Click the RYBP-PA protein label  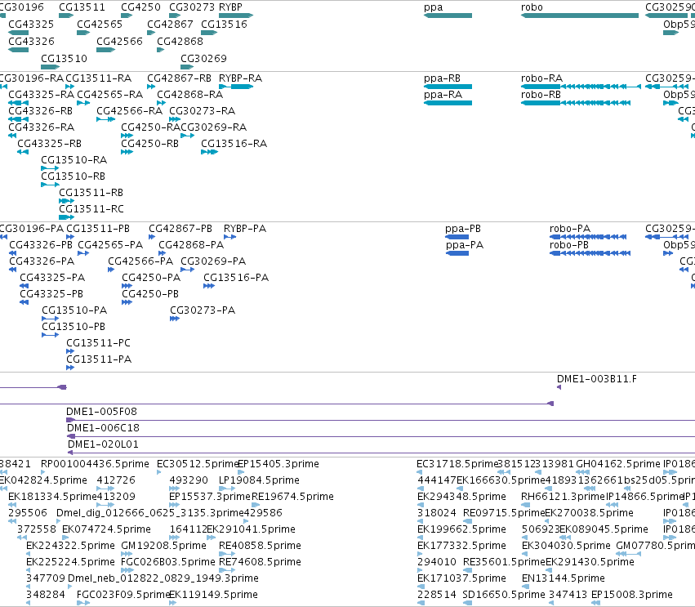[245, 229]
